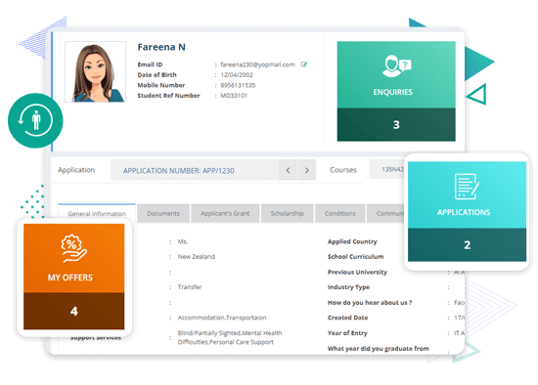Click the APPLICATIONS label
Screen dimensions: 538x385
[464, 212]
